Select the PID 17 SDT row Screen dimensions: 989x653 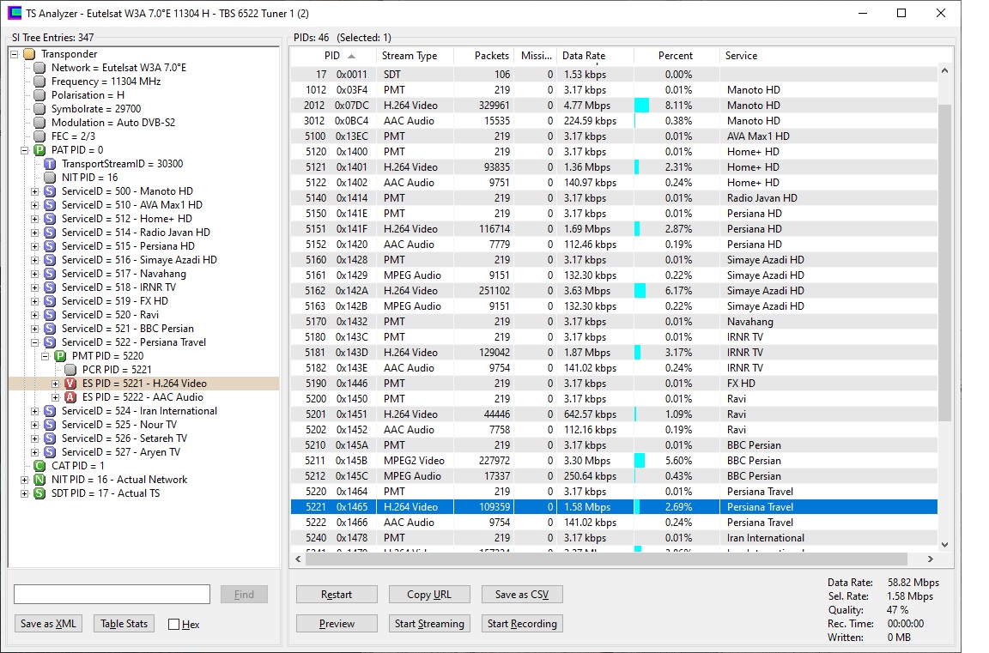pos(614,75)
